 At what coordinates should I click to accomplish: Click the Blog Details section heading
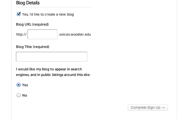28,3
